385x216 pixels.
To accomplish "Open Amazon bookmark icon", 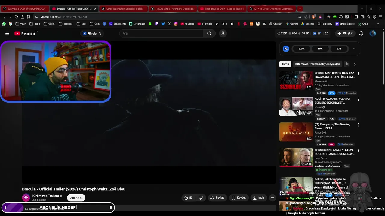I will click(258, 24).
